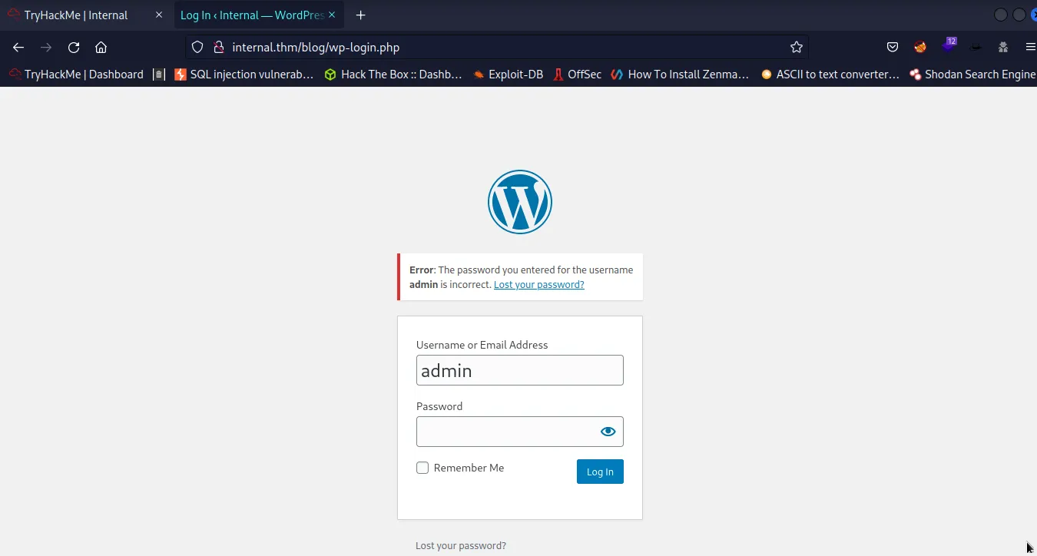Click the NoScript extension icon
Screen dimensions: 1037x556
pos(919,47)
